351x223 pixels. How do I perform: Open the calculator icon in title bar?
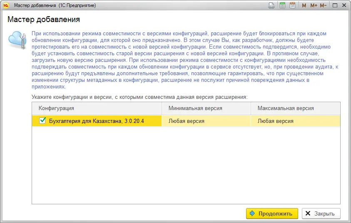pyautogui.click(x=282, y=5)
